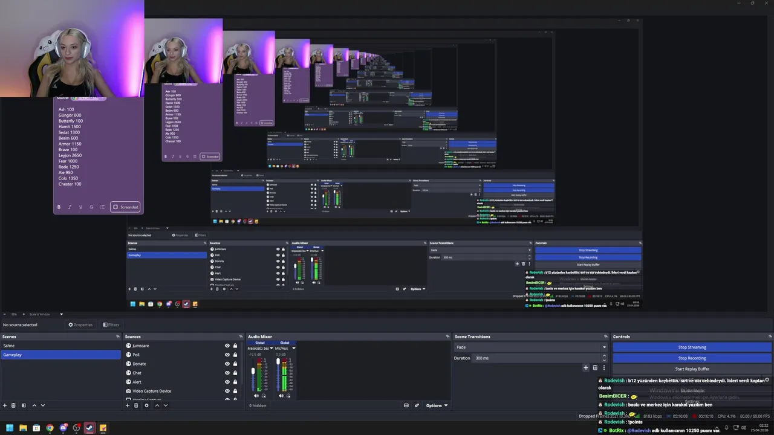The height and width of the screenshot is (435, 774).
Task: Open source Properties button
Action: [80, 324]
